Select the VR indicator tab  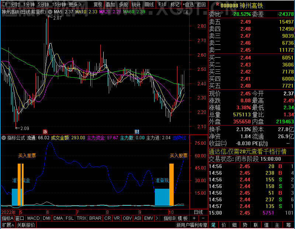tap(117, 218)
